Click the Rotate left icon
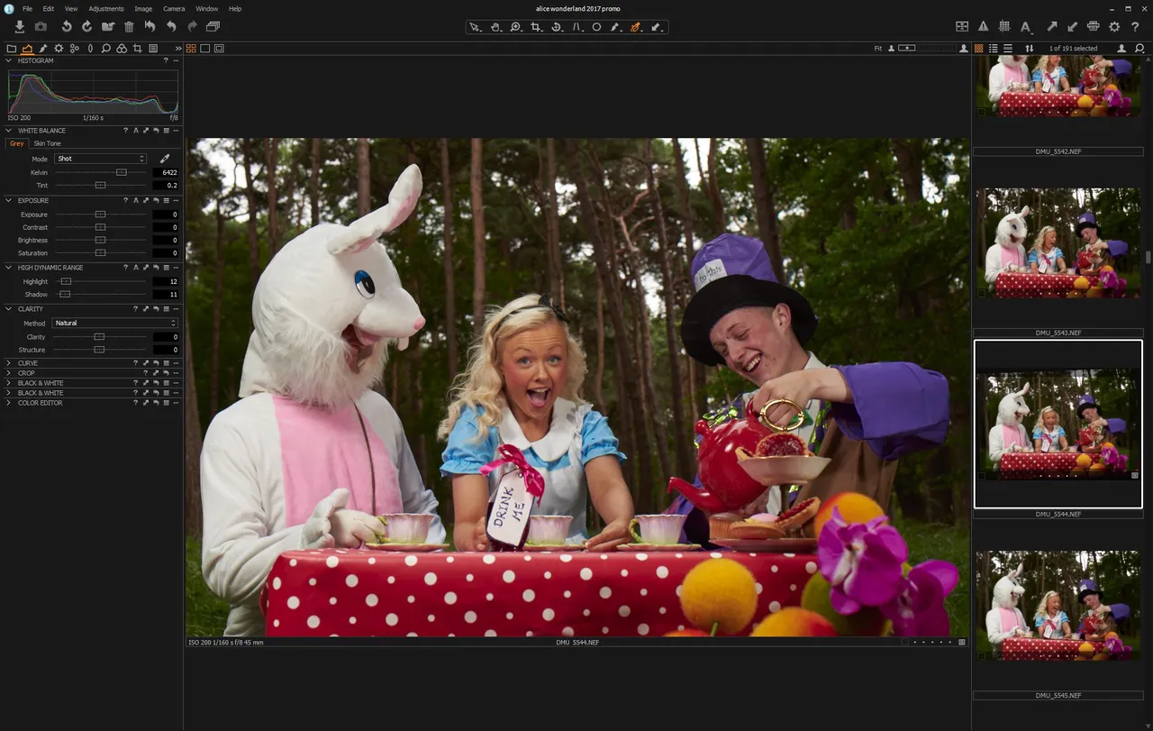 (66, 27)
